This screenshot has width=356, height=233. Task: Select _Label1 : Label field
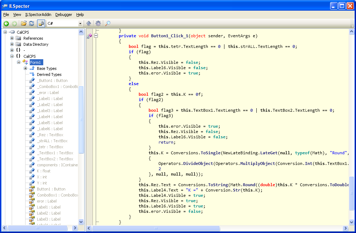pos(50,99)
